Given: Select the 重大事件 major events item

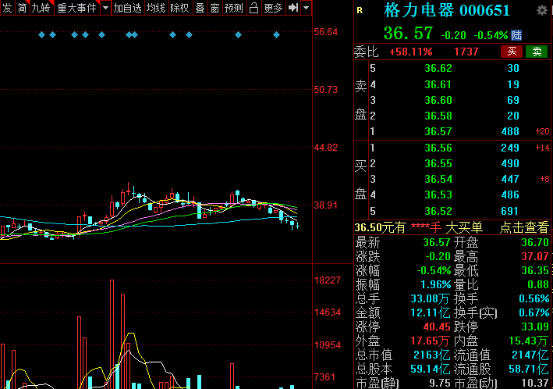Looking at the screenshot, I should 76,8.
